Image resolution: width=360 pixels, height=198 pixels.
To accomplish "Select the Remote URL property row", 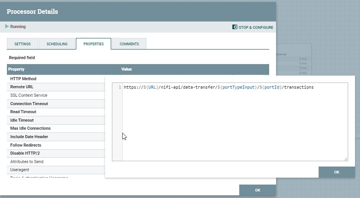I will (x=56, y=87).
